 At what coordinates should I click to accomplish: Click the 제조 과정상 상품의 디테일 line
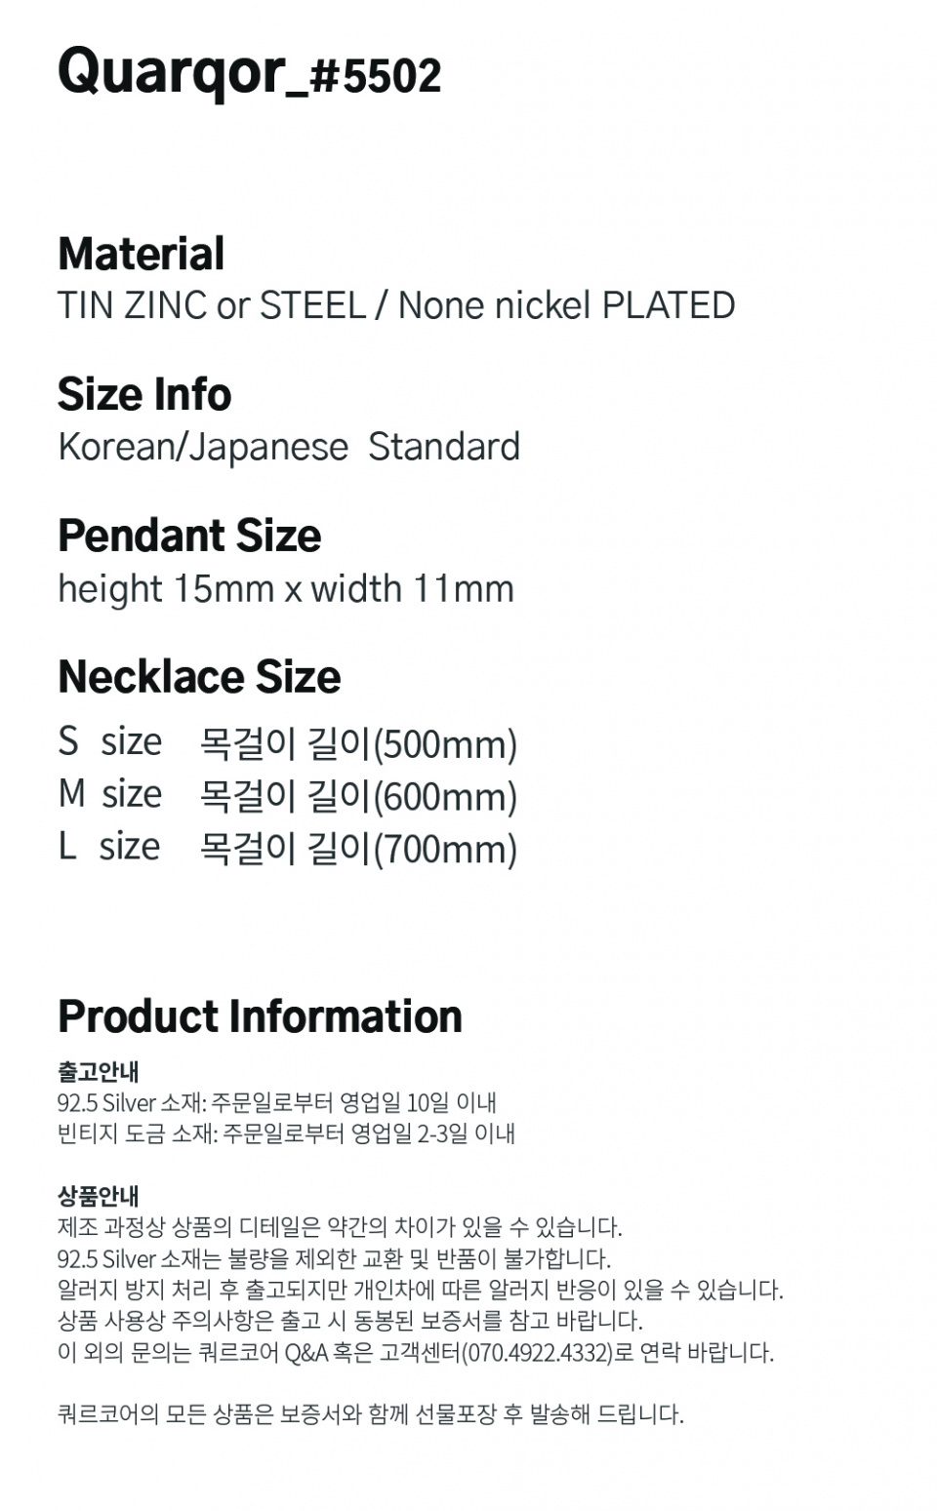(340, 1227)
